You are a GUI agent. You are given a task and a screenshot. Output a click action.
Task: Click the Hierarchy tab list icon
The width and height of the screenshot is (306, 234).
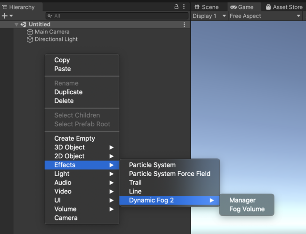pos(5,7)
